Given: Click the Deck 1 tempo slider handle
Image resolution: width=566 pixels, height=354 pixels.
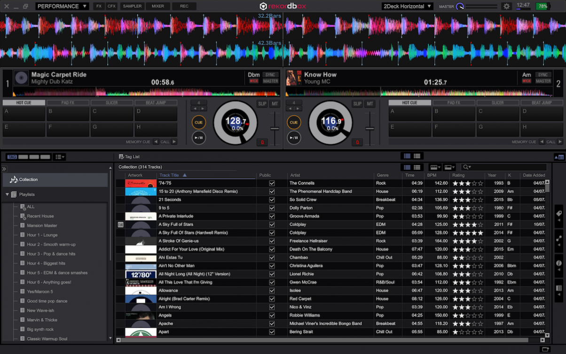Looking at the screenshot, I should (x=275, y=128).
